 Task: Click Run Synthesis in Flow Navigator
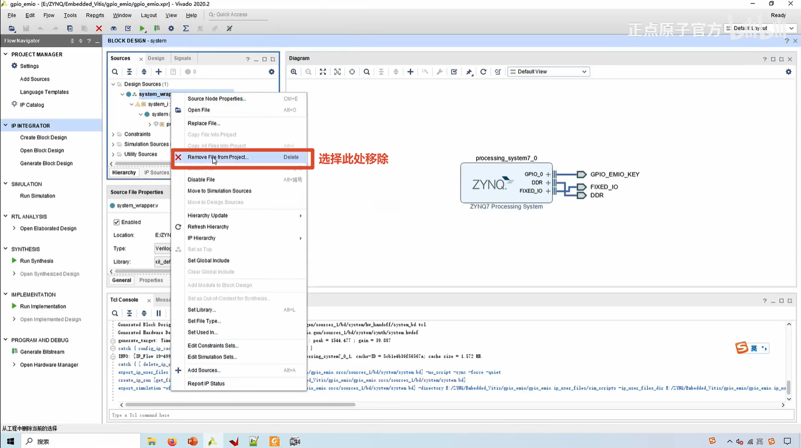point(36,261)
